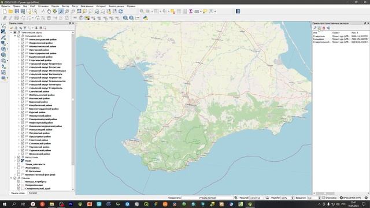
Task: Select городской округ Пятигорск layer
Action: [45, 84]
